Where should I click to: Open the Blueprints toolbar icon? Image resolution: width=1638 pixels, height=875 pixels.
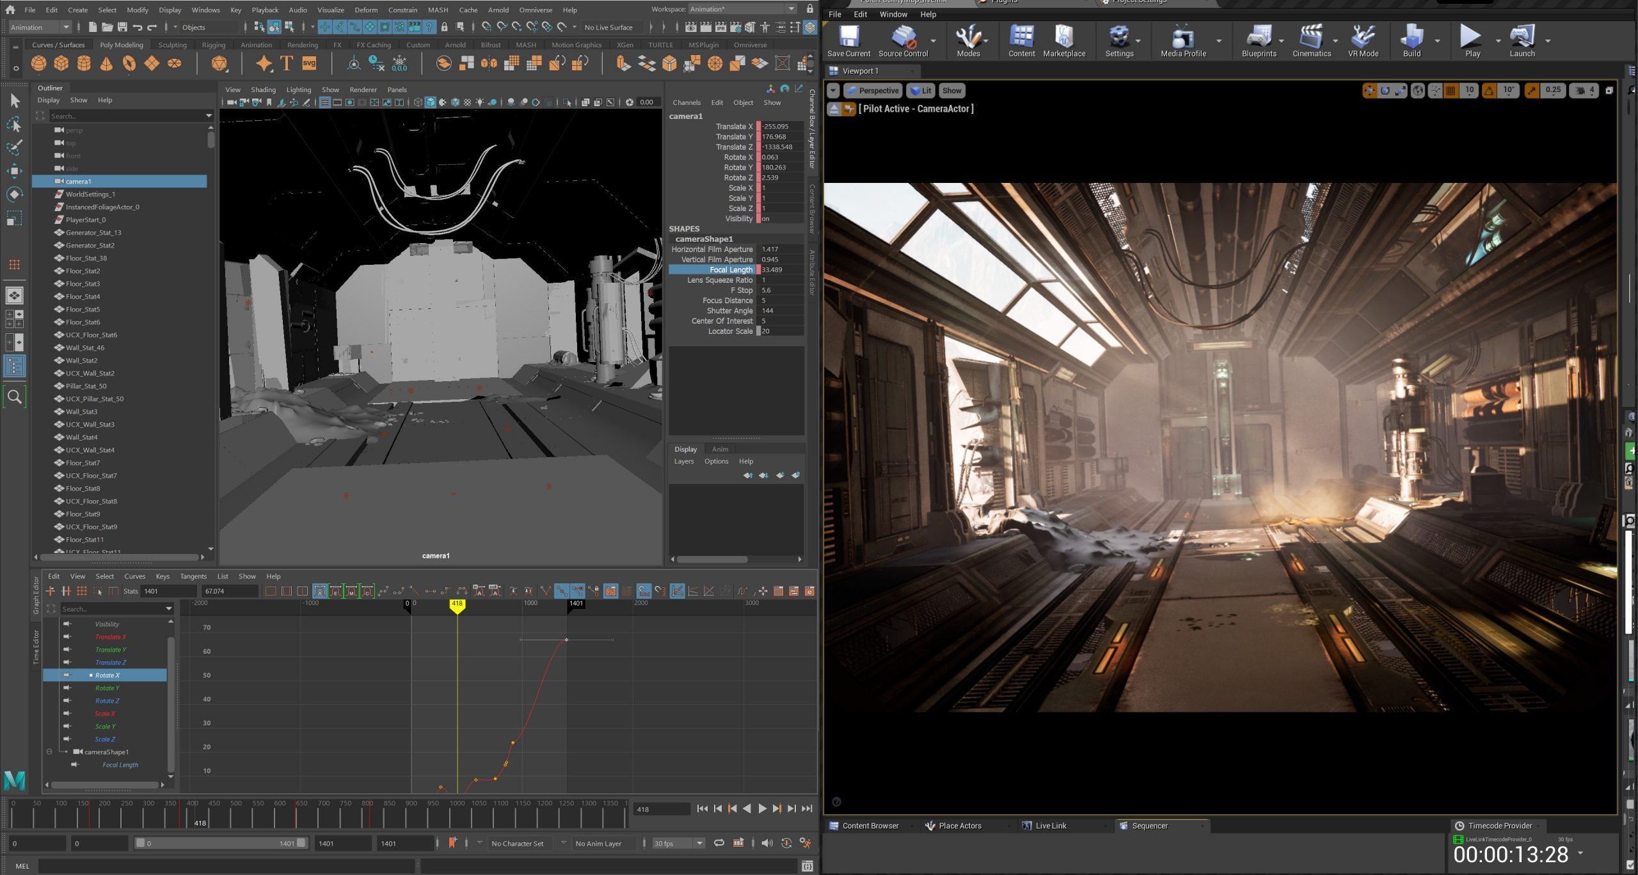[1258, 37]
